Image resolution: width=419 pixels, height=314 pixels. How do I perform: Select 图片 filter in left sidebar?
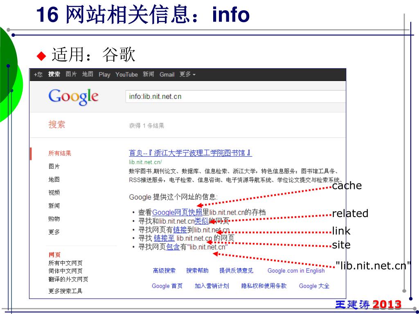(x=54, y=166)
